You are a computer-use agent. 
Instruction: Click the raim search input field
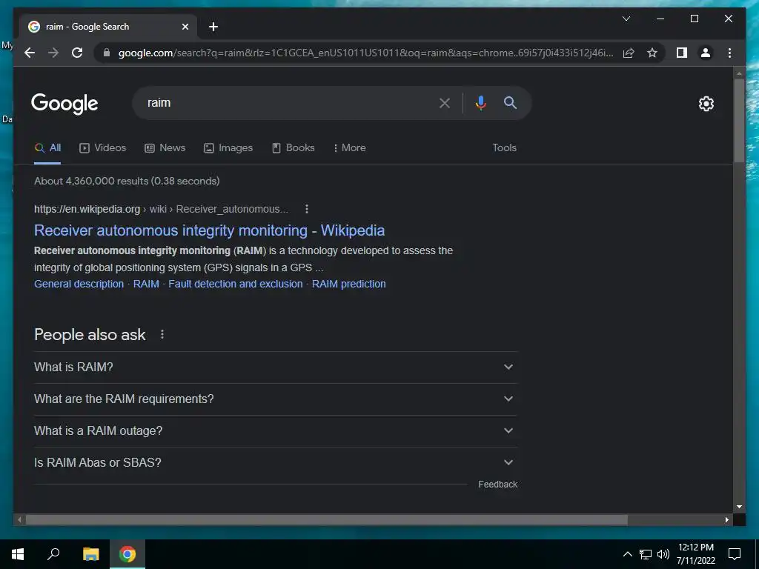(285, 102)
